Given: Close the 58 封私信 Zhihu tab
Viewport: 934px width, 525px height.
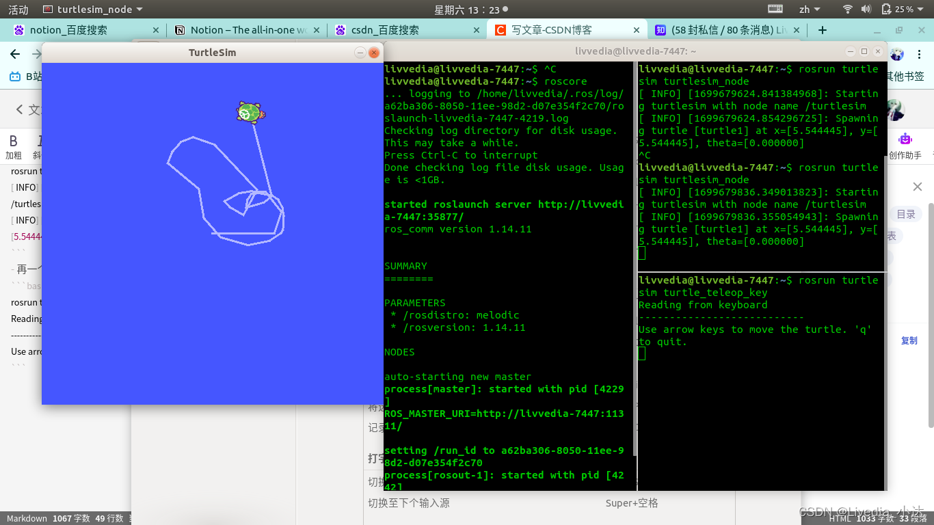Looking at the screenshot, I should pyautogui.click(x=797, y=30).
